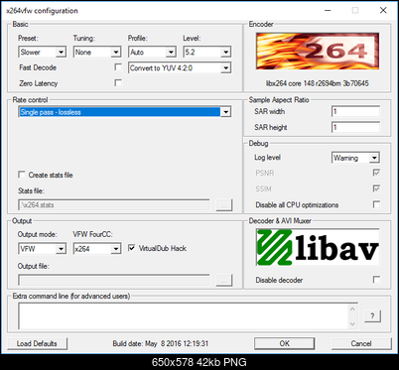This screenshot has width=399, height=370.
Task: Check the Disable decoder checkbox
Action: pyautogui.click(x=376, y=280)
